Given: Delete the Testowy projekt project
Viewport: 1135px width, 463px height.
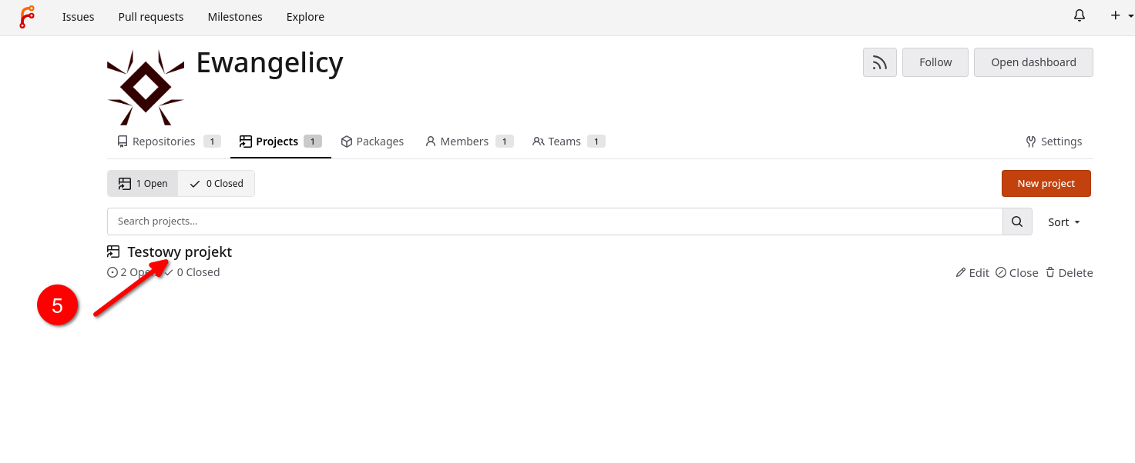Looking at the screenshot, I should tap(1069, 273).
